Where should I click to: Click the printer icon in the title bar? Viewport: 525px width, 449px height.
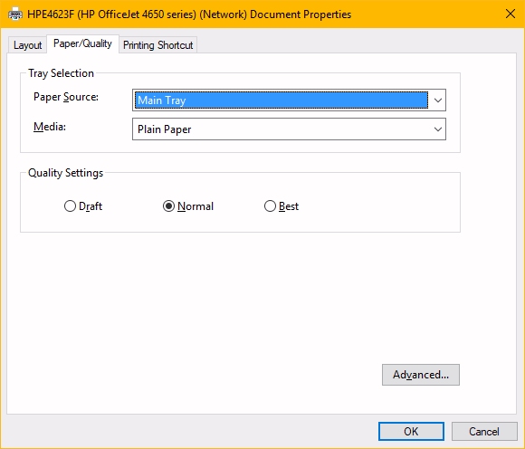click(x=15, y=14)
